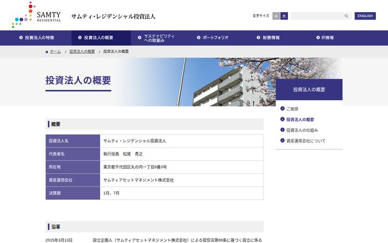Click 所在地 table header cell

coord(73,167)
